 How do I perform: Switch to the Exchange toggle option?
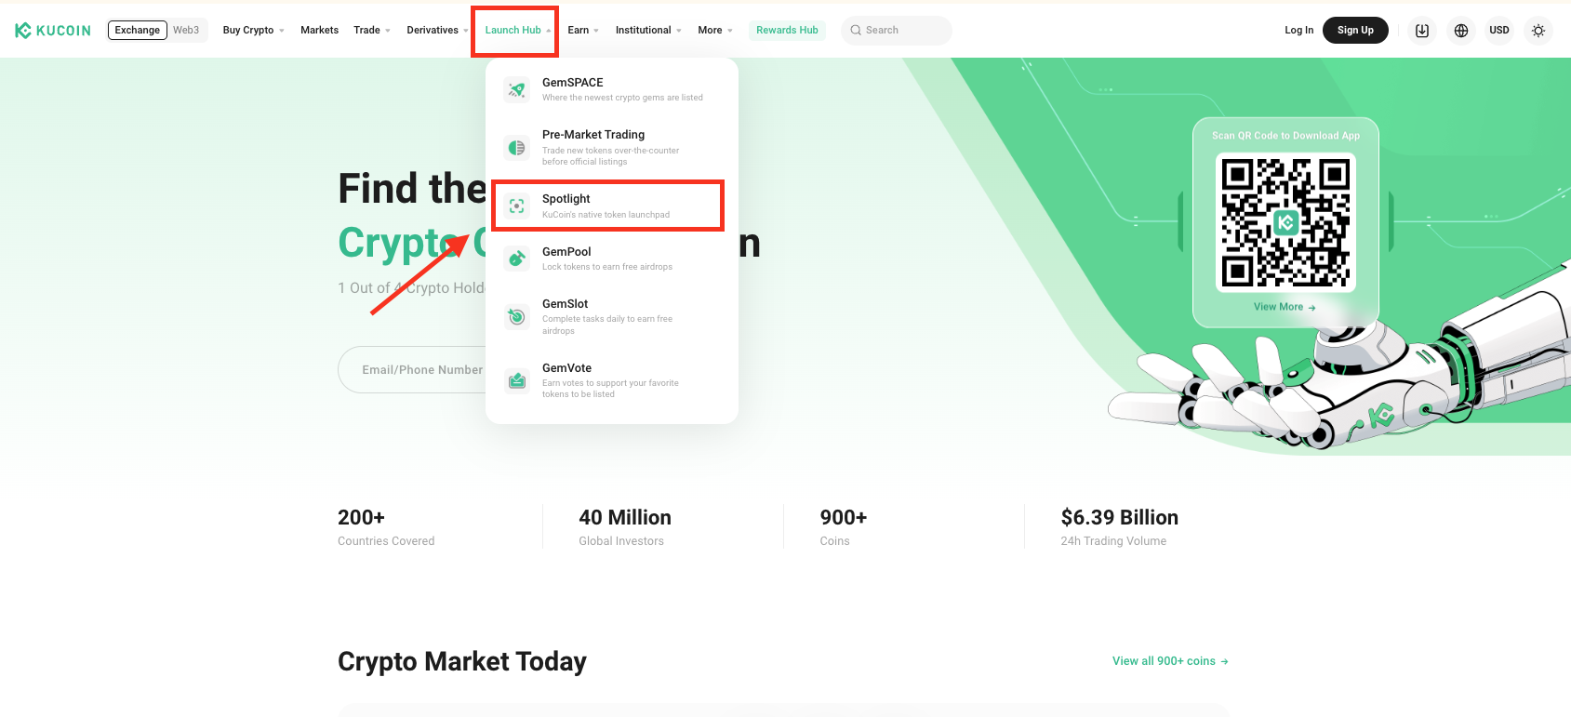138,30
